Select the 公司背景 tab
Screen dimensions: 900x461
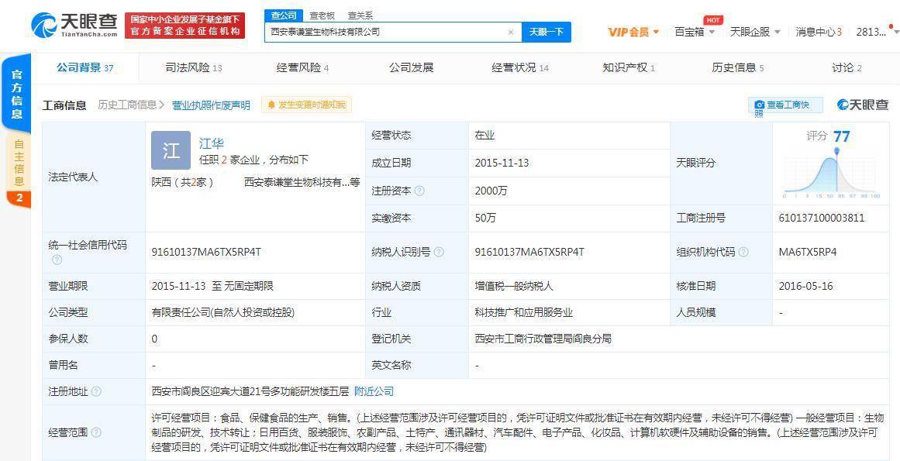point(85,67)
